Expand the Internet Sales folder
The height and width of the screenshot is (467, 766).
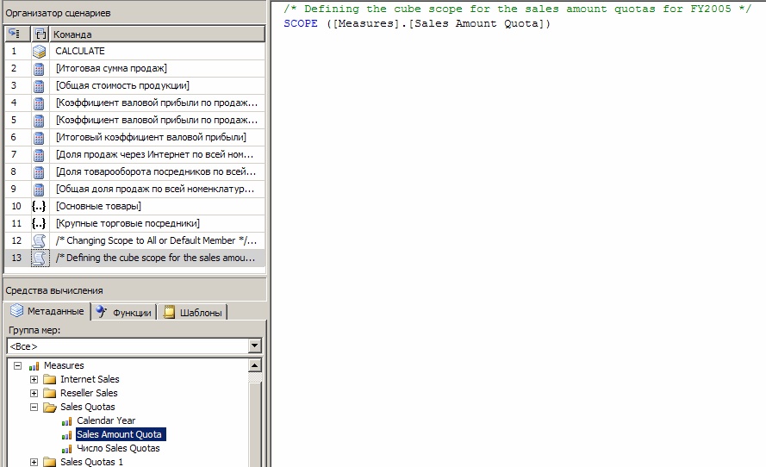(34, 380)
